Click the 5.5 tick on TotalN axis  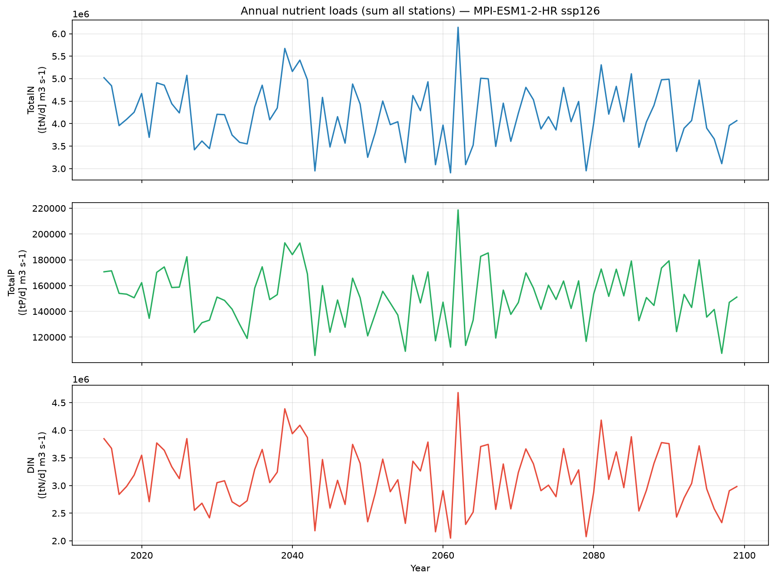[60, 57]
